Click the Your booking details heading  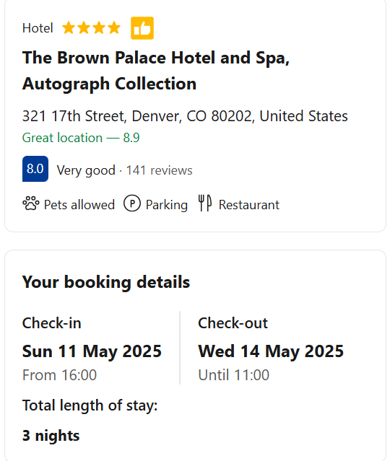(106, 282)
